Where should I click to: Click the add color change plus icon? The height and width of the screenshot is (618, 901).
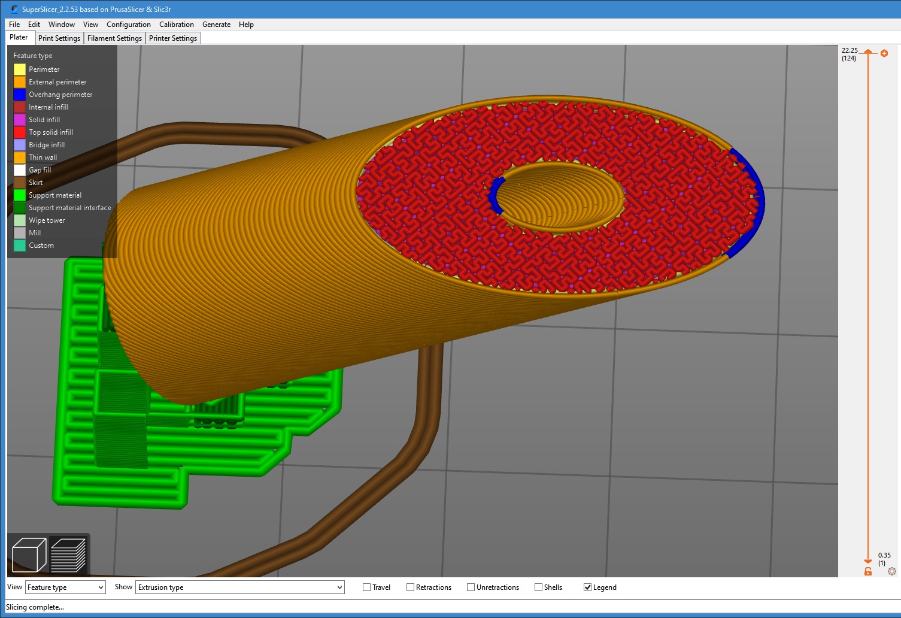tap(884, 53)
